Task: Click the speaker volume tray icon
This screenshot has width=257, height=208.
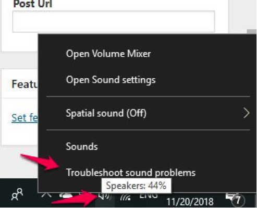Action: click(105, 197)
